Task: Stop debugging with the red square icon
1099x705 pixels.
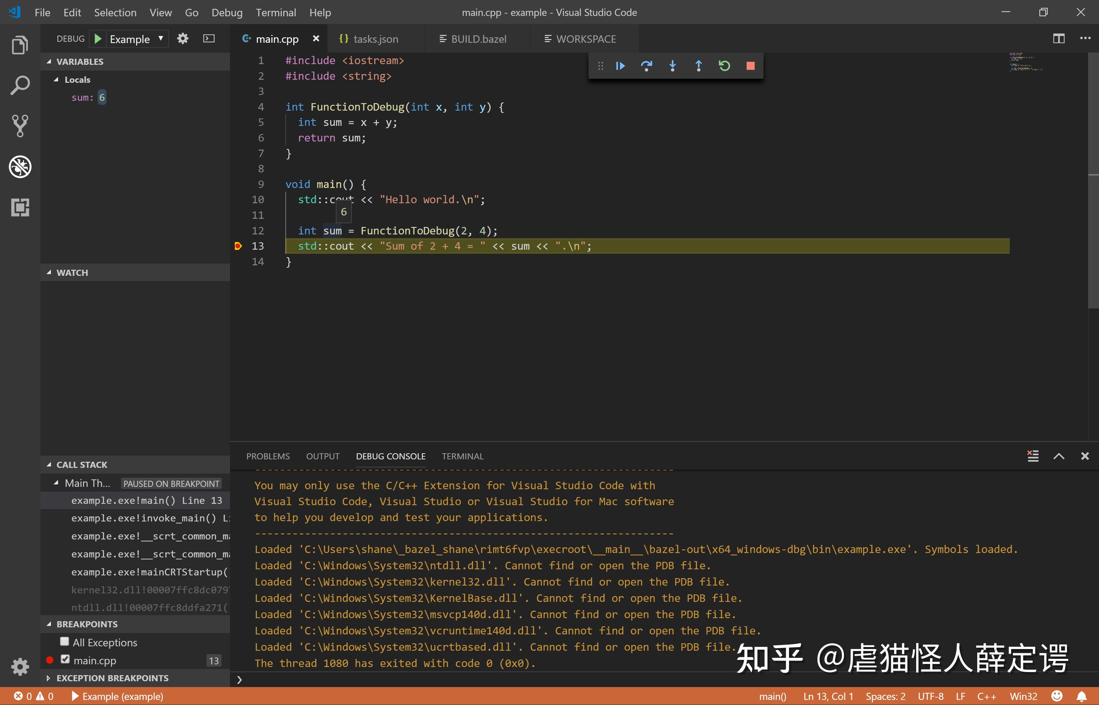Action: tap(750, 66)
